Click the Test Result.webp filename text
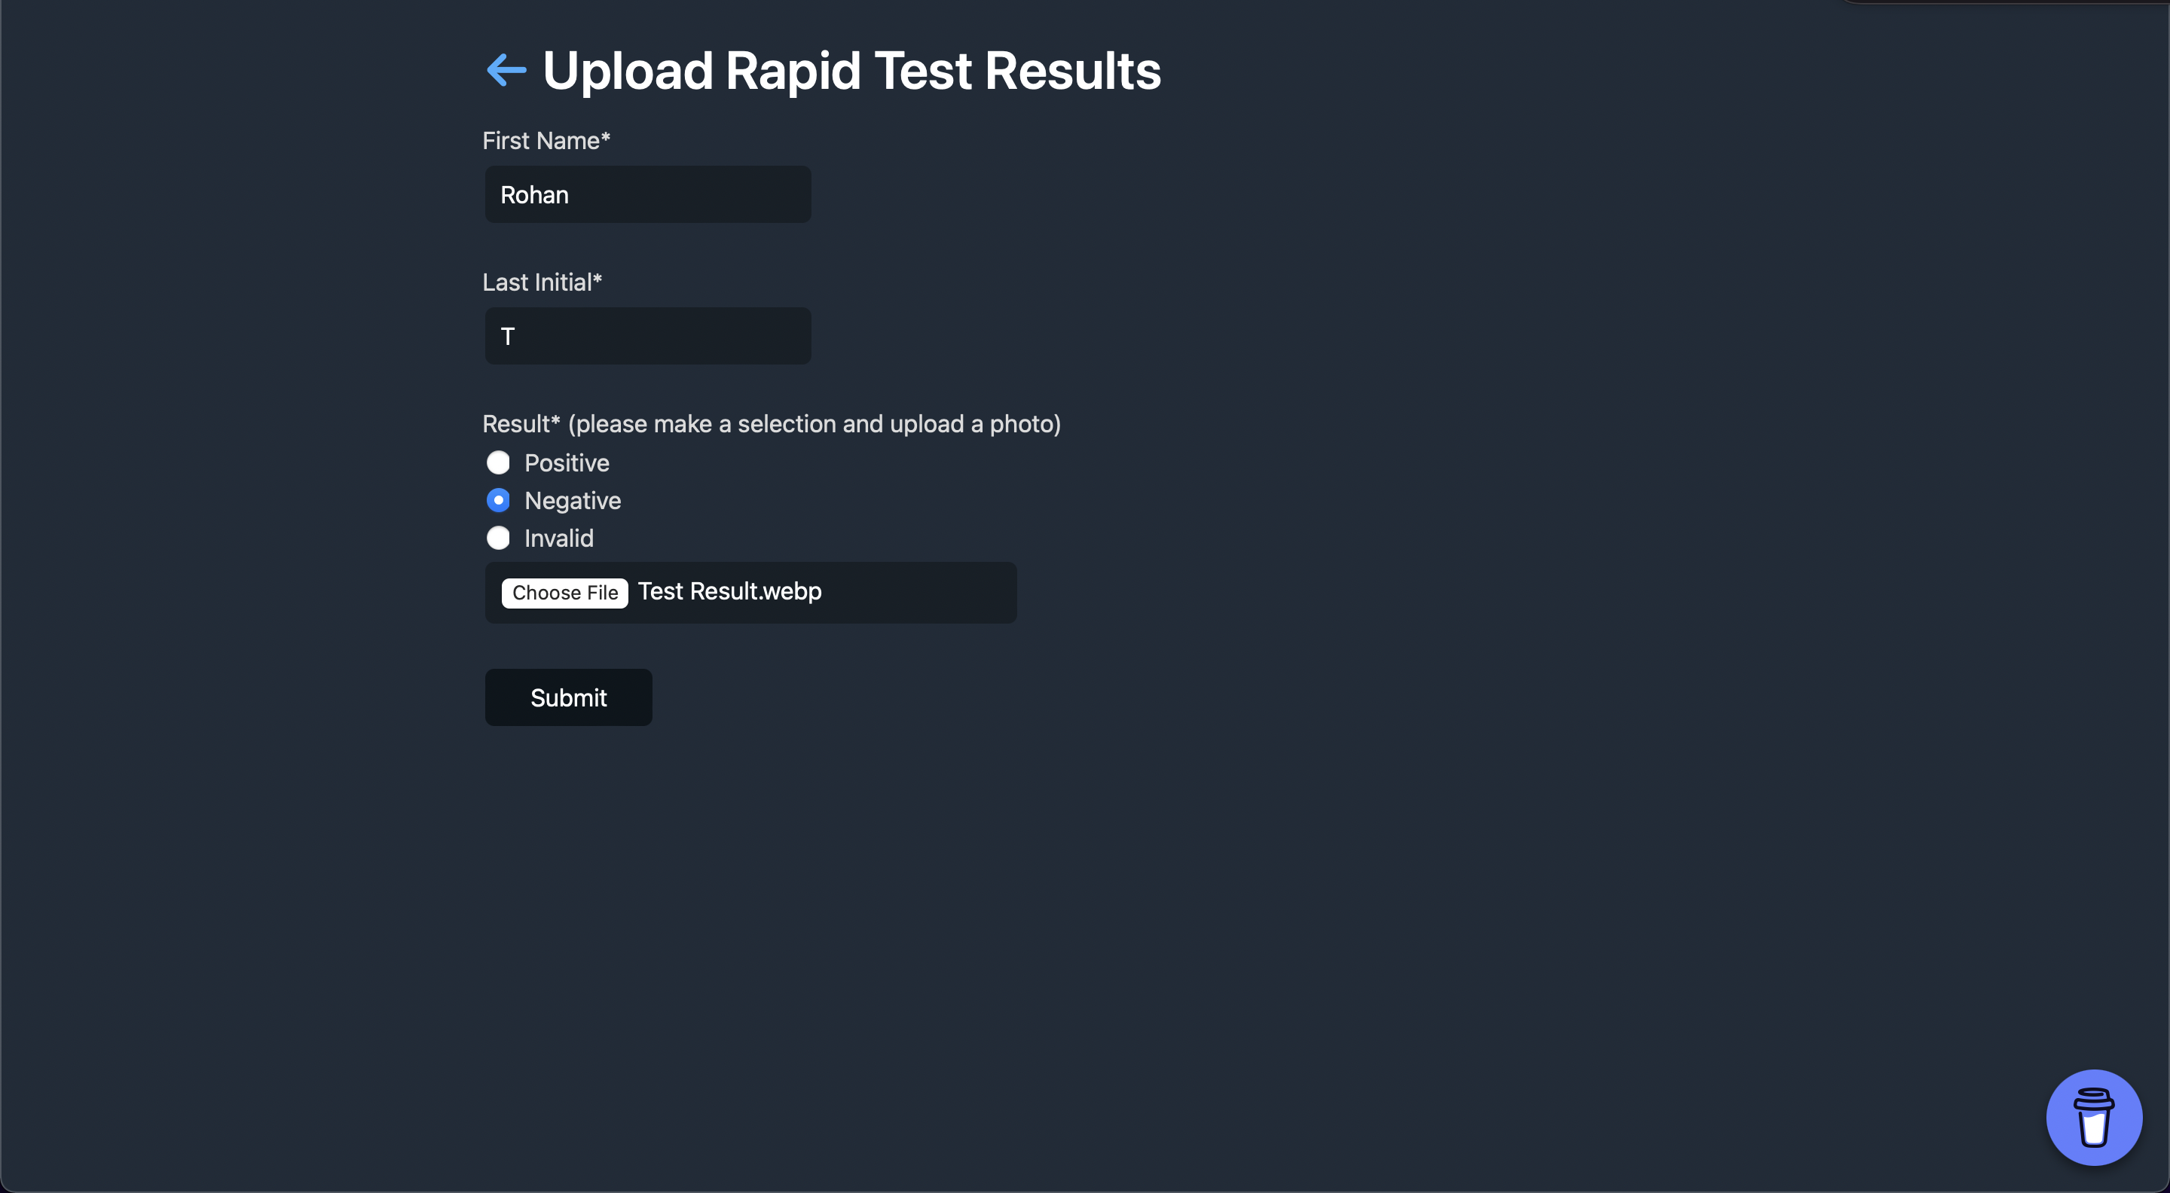The height and width of the screenshot is (1193, 2170). point(728,591)
